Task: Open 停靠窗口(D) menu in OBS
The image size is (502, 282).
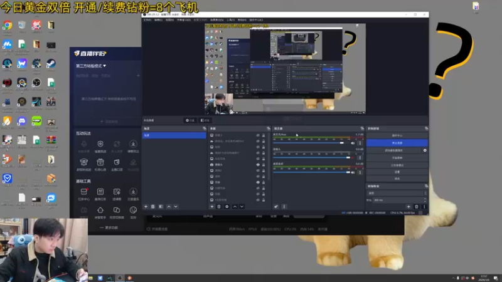Action: [184, 20]
